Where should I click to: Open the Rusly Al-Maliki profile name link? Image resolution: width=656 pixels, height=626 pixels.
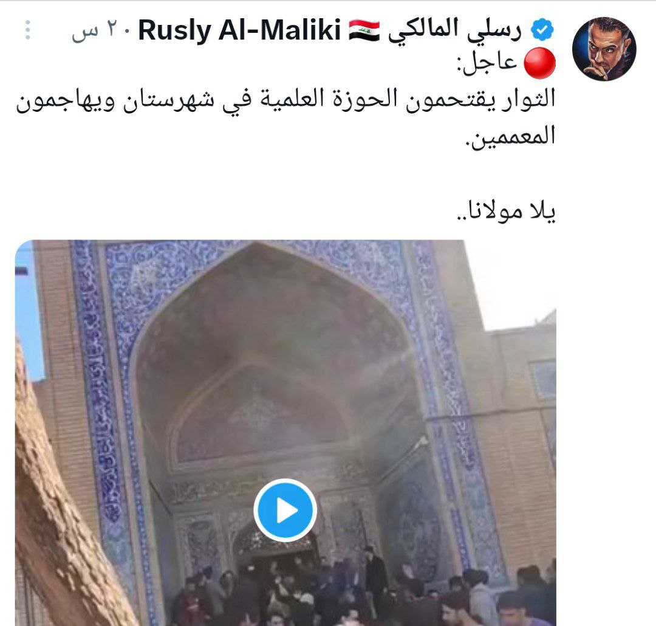click(x=239, y=30)
